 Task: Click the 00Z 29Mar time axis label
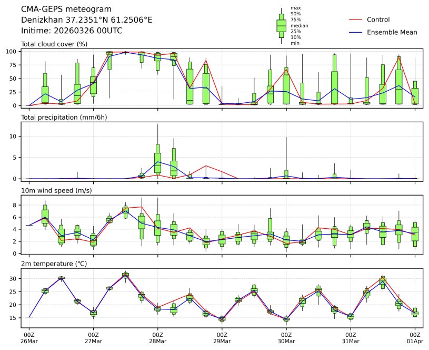(x=222, y=338)
